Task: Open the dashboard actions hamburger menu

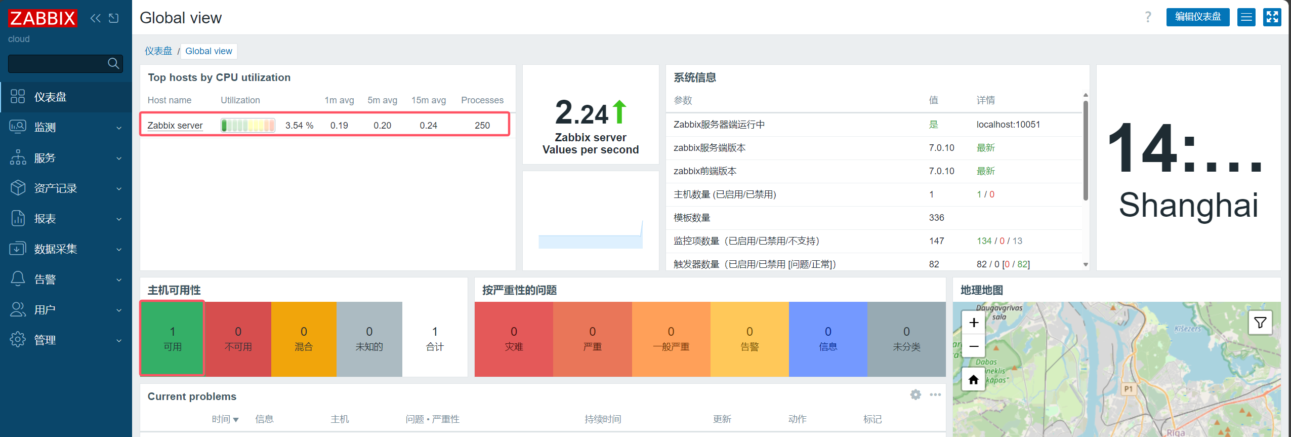Action: point(1246,17)
